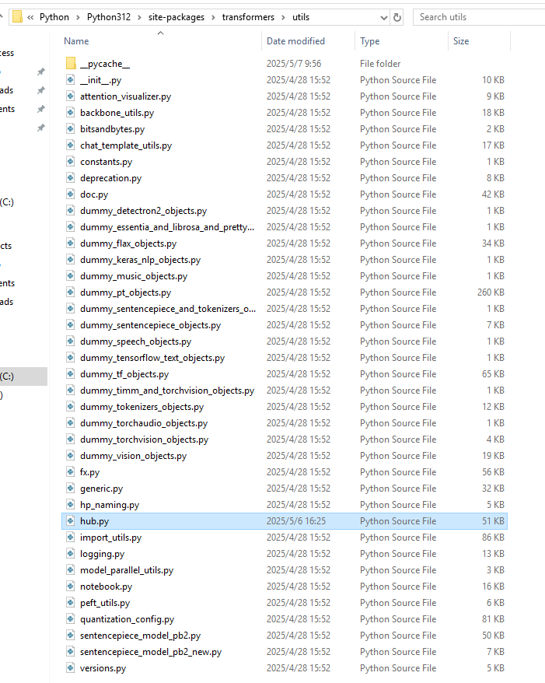Click the constants.py file icon

coord(71,162)
